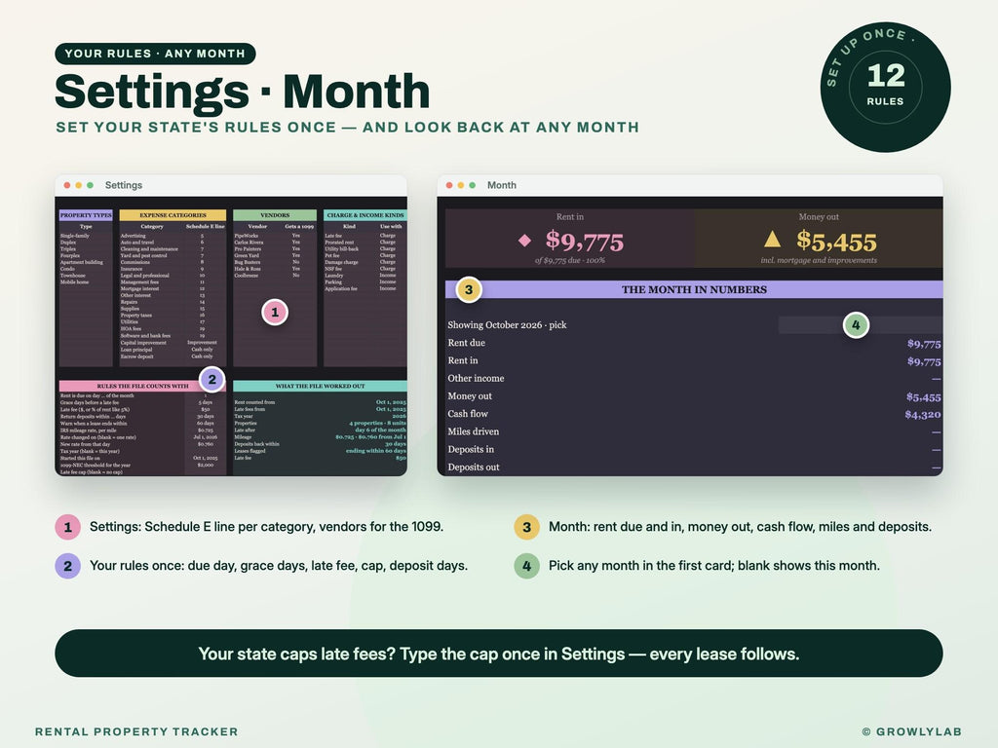
Task: Click the Advertising expense category
Action: pyautogui.click(x=133, y=236)
